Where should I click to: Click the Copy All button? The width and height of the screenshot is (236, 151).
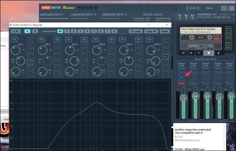tap(150, 32)
